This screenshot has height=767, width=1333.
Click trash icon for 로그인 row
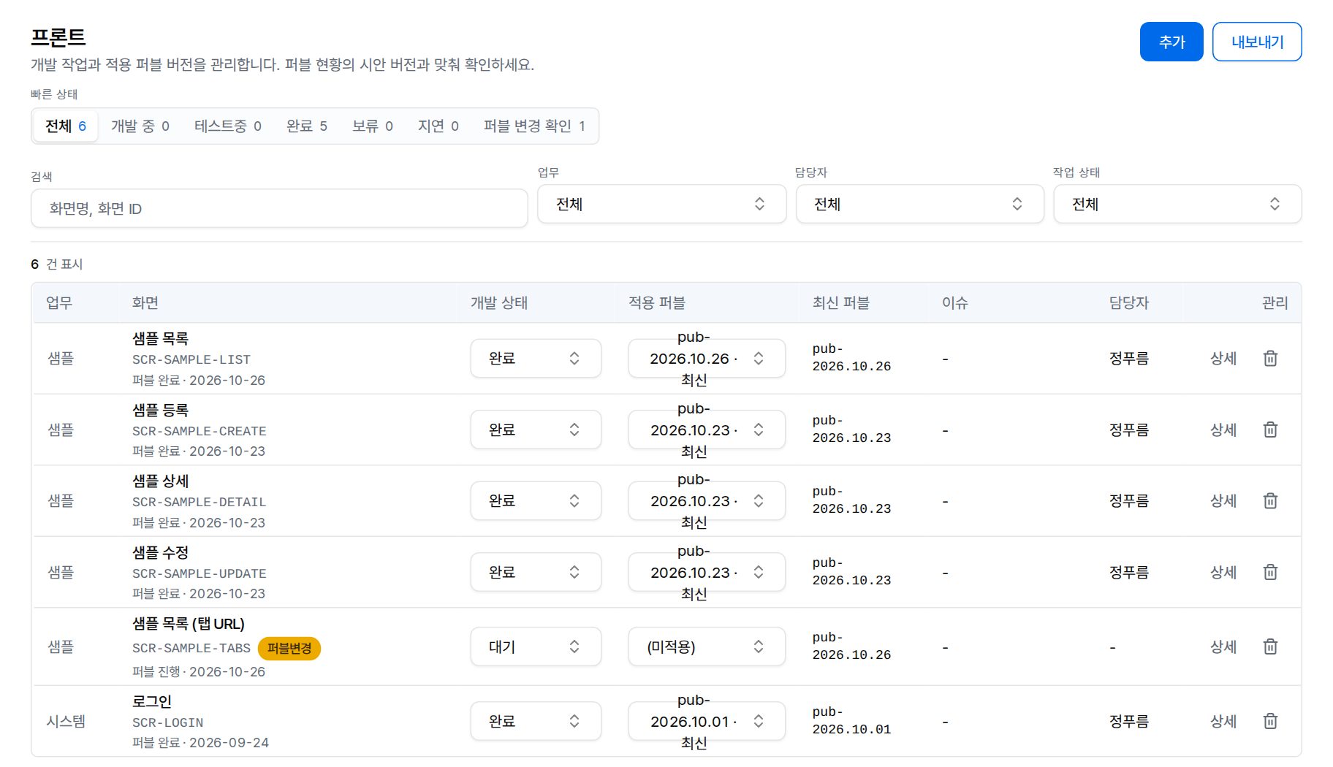[x=1270, y=721]
